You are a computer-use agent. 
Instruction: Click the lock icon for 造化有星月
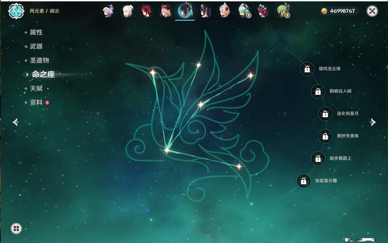coord(325,114)
